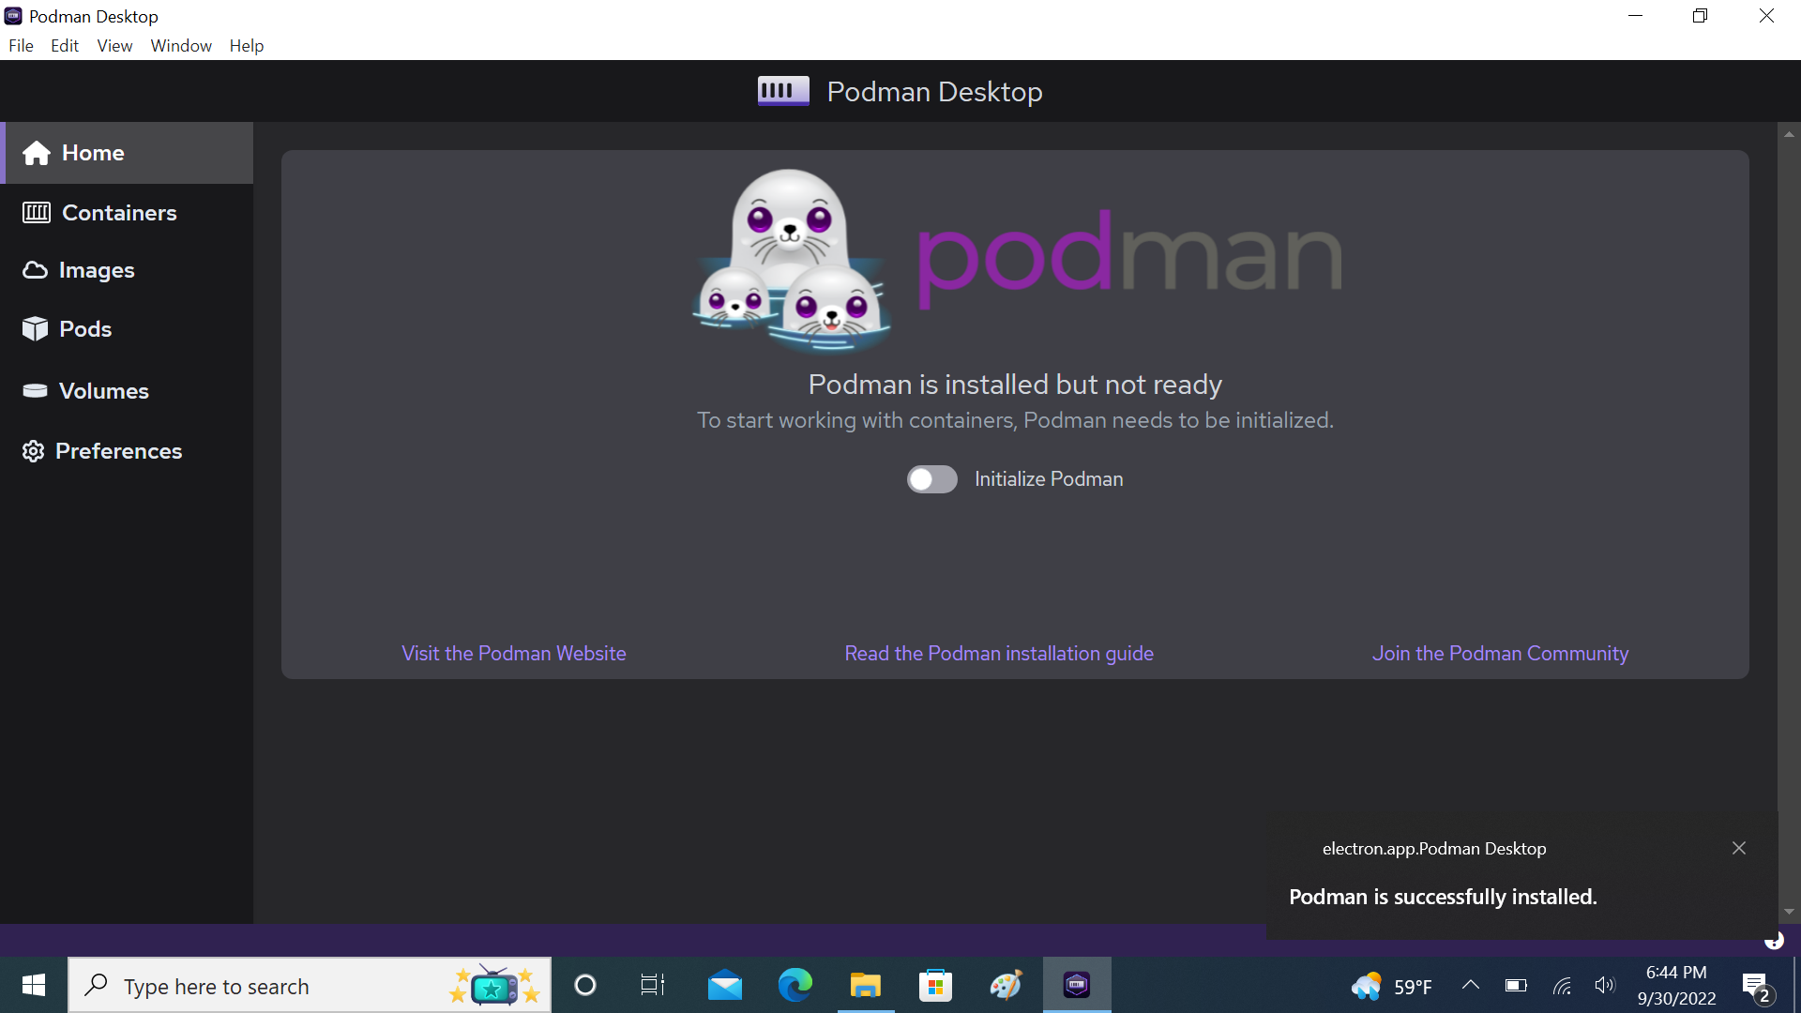Open the Window menu

[181, 46]
